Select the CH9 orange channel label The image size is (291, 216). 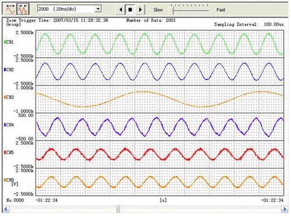click(x=9, y=180)
